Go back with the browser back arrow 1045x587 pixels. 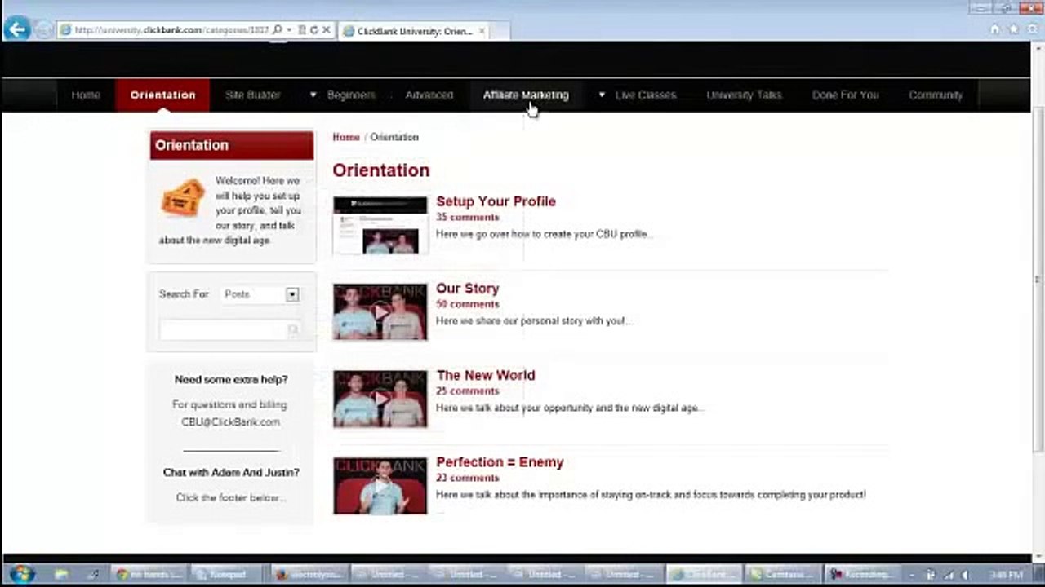pyautogui.click(x=17, y=29)
